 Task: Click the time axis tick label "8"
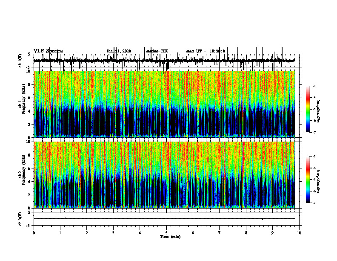[x=246, y=233]
